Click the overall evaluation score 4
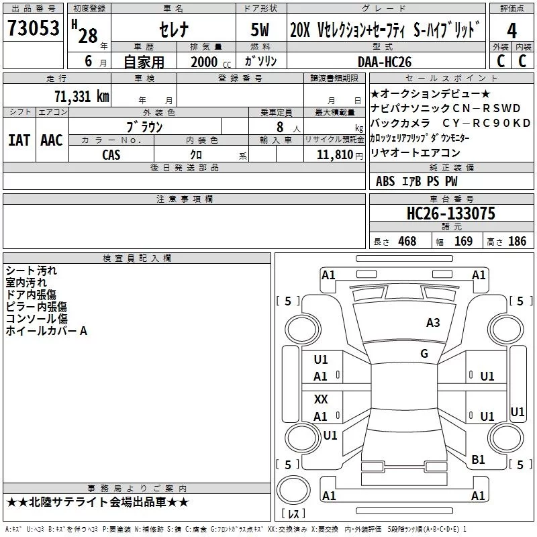The width and height of the screenshot is (537, 537). click(511, 31)
